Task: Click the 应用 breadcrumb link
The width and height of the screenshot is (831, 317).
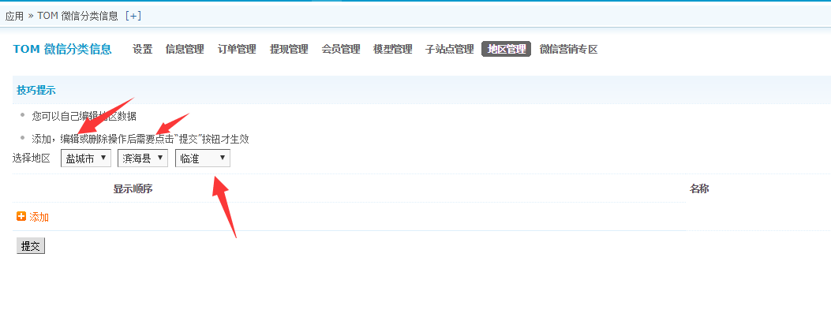Action: click(14, 16)
